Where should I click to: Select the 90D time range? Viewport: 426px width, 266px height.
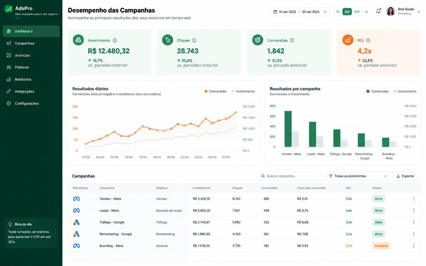[x=357, y=12]
